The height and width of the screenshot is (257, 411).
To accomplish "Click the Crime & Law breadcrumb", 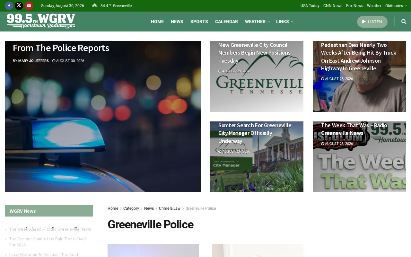I will pyautogui.click(x=170, y=208).
